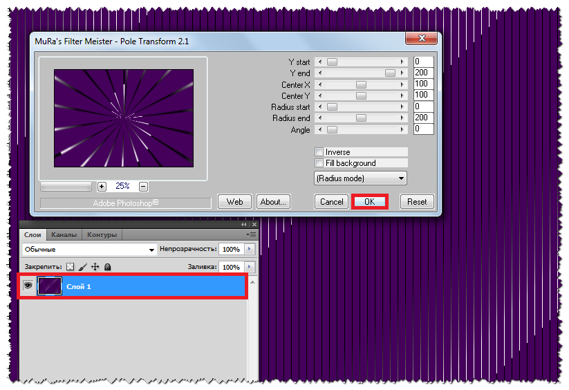This screenshot has width=569, height=390.
Task: Click the Reset button
Action: tap(417, 202)
